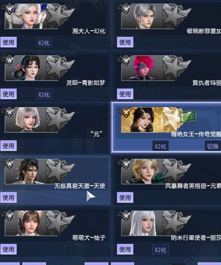Open 幻化 for 湘夫人 character
Viewport: 221px width, 265px height.
pos(44,42)
